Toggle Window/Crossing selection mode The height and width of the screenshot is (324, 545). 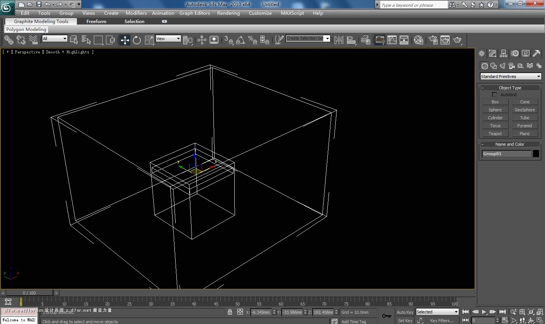[x=111, y=40]
